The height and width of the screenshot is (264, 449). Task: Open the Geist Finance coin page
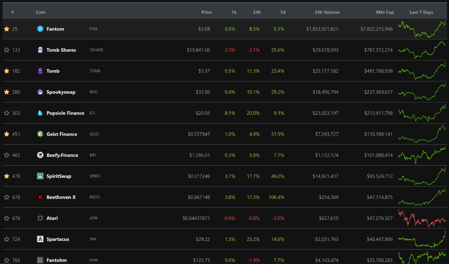[x=62, y=134]
